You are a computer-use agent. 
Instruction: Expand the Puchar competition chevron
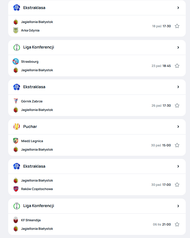coord(178,127)
